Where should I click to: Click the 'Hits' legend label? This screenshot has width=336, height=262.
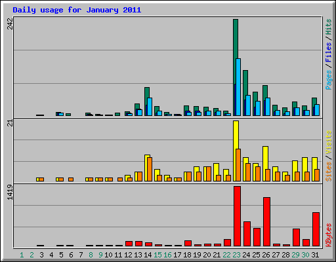[329, 27]
